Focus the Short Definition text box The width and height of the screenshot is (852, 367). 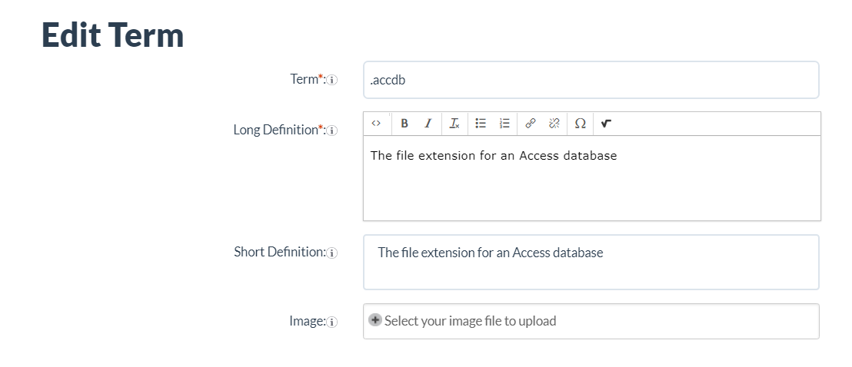[x=591, y=263]
